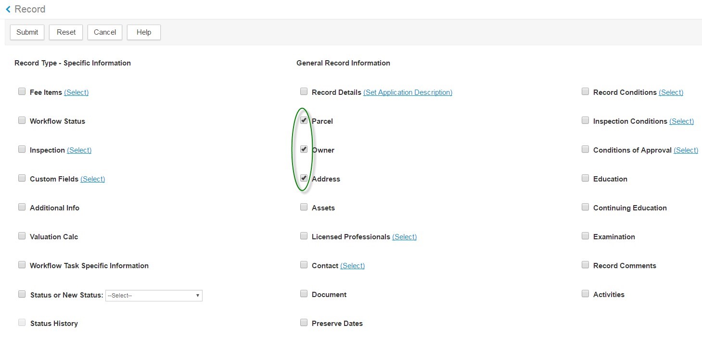Cancel the record form
702x338 pixels.
105,32
